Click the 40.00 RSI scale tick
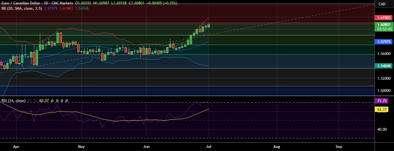The height and width of the screenshot is (151, 394). pyautogui.click(x=382, y=129)
